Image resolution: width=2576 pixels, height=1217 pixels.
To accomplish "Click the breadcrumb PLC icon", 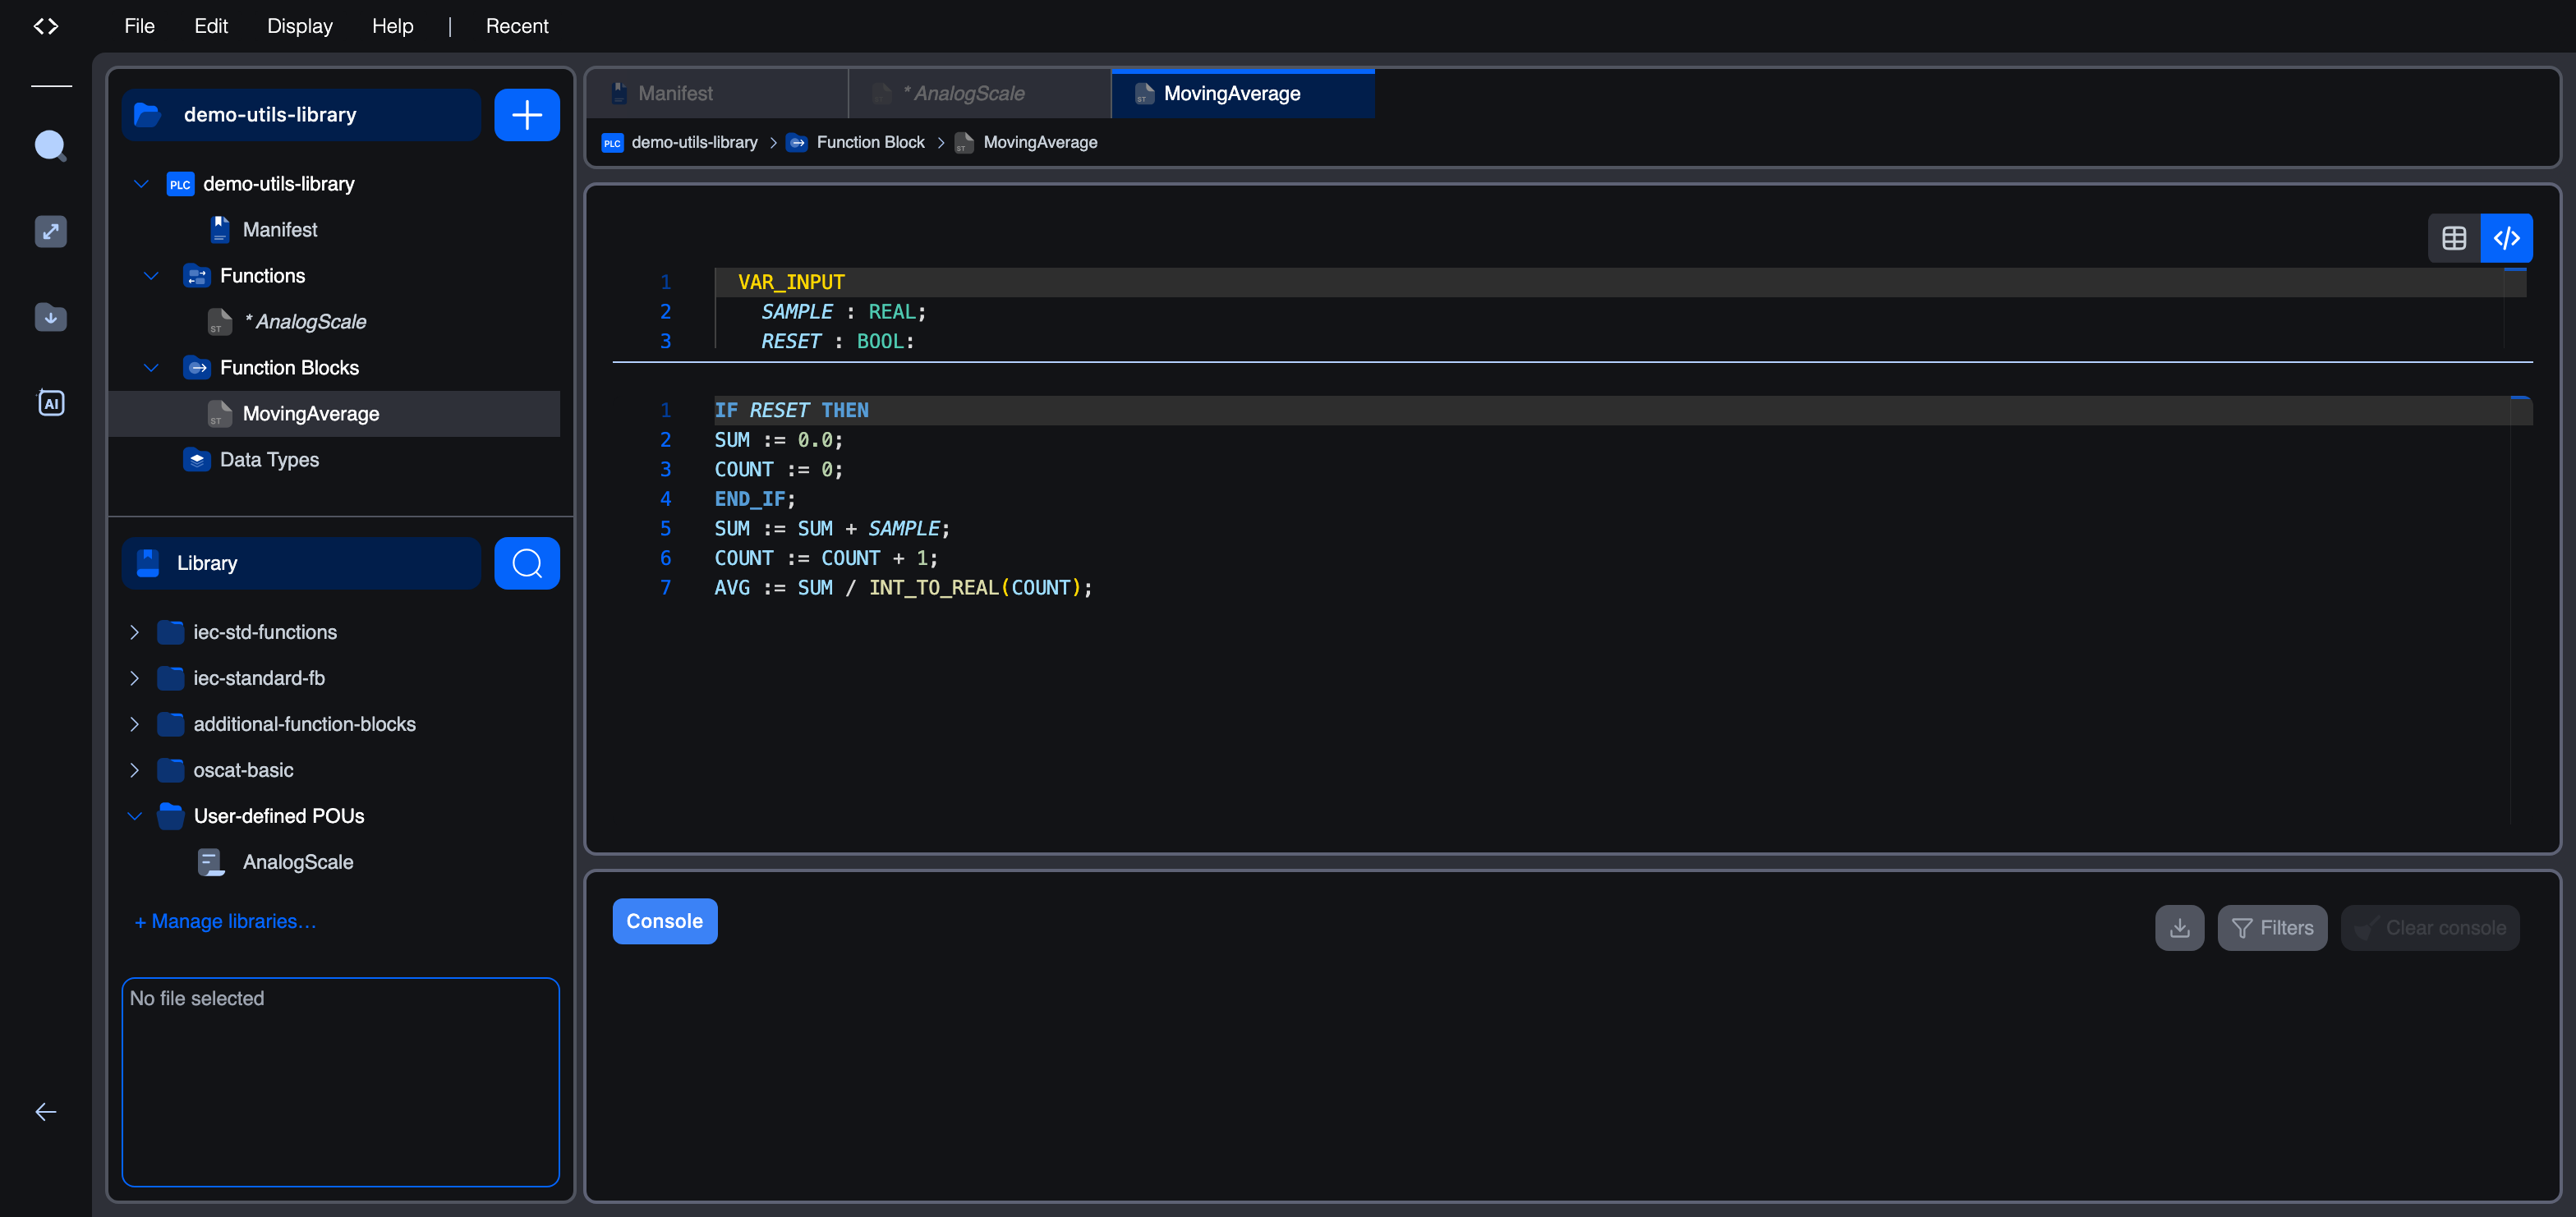I will [612, 143].
